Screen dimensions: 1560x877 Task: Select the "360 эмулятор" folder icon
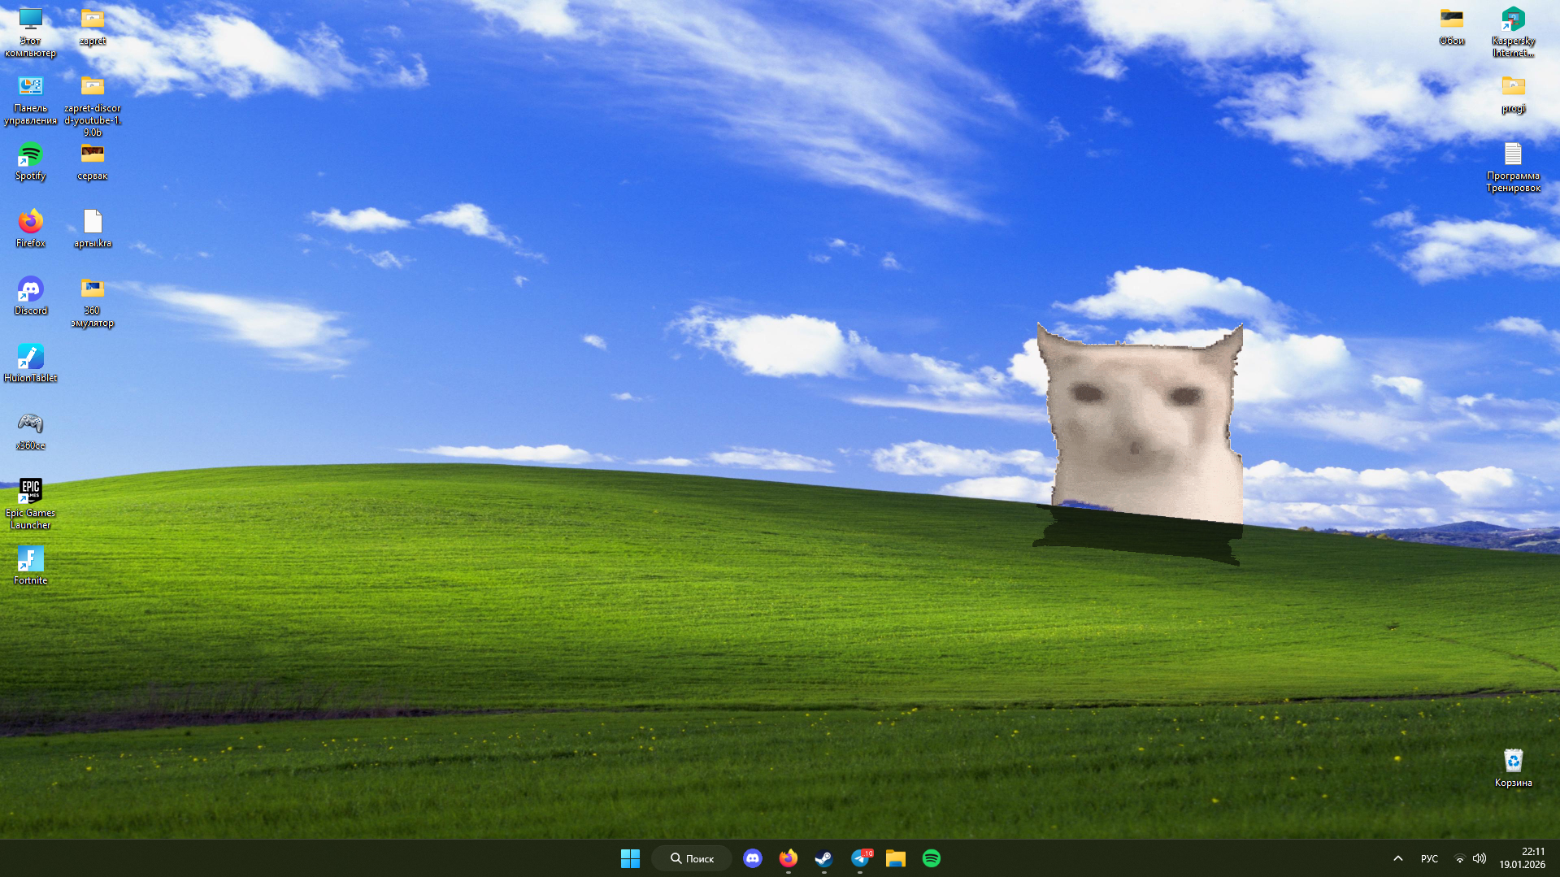[93, 302]
